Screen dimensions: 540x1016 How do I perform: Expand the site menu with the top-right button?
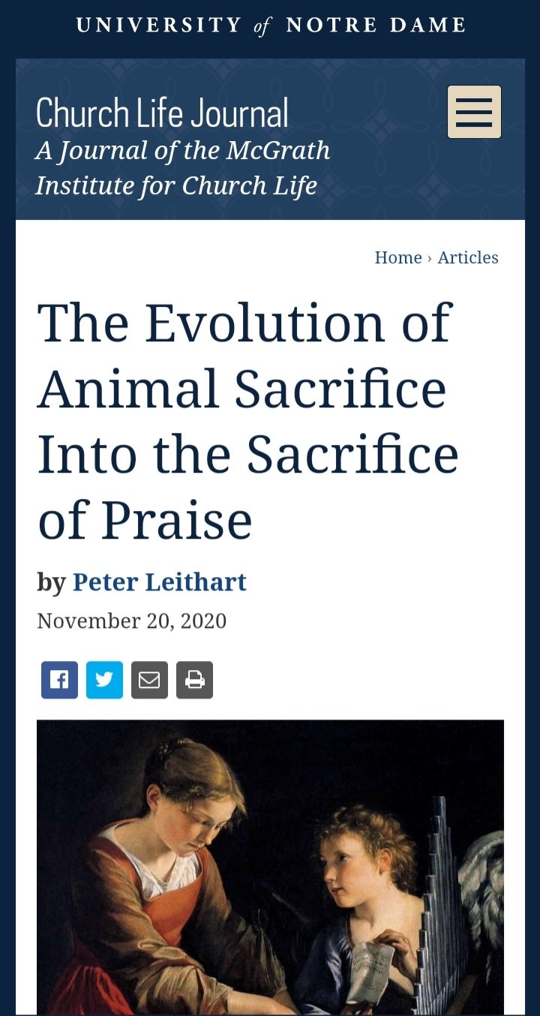coord(473,113)
